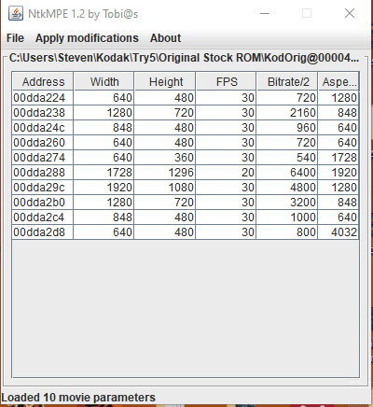Screen dimensions: 373x407
Task: Click aspect value 4032 in row 00dda2d8
Action: click(338, 232)
